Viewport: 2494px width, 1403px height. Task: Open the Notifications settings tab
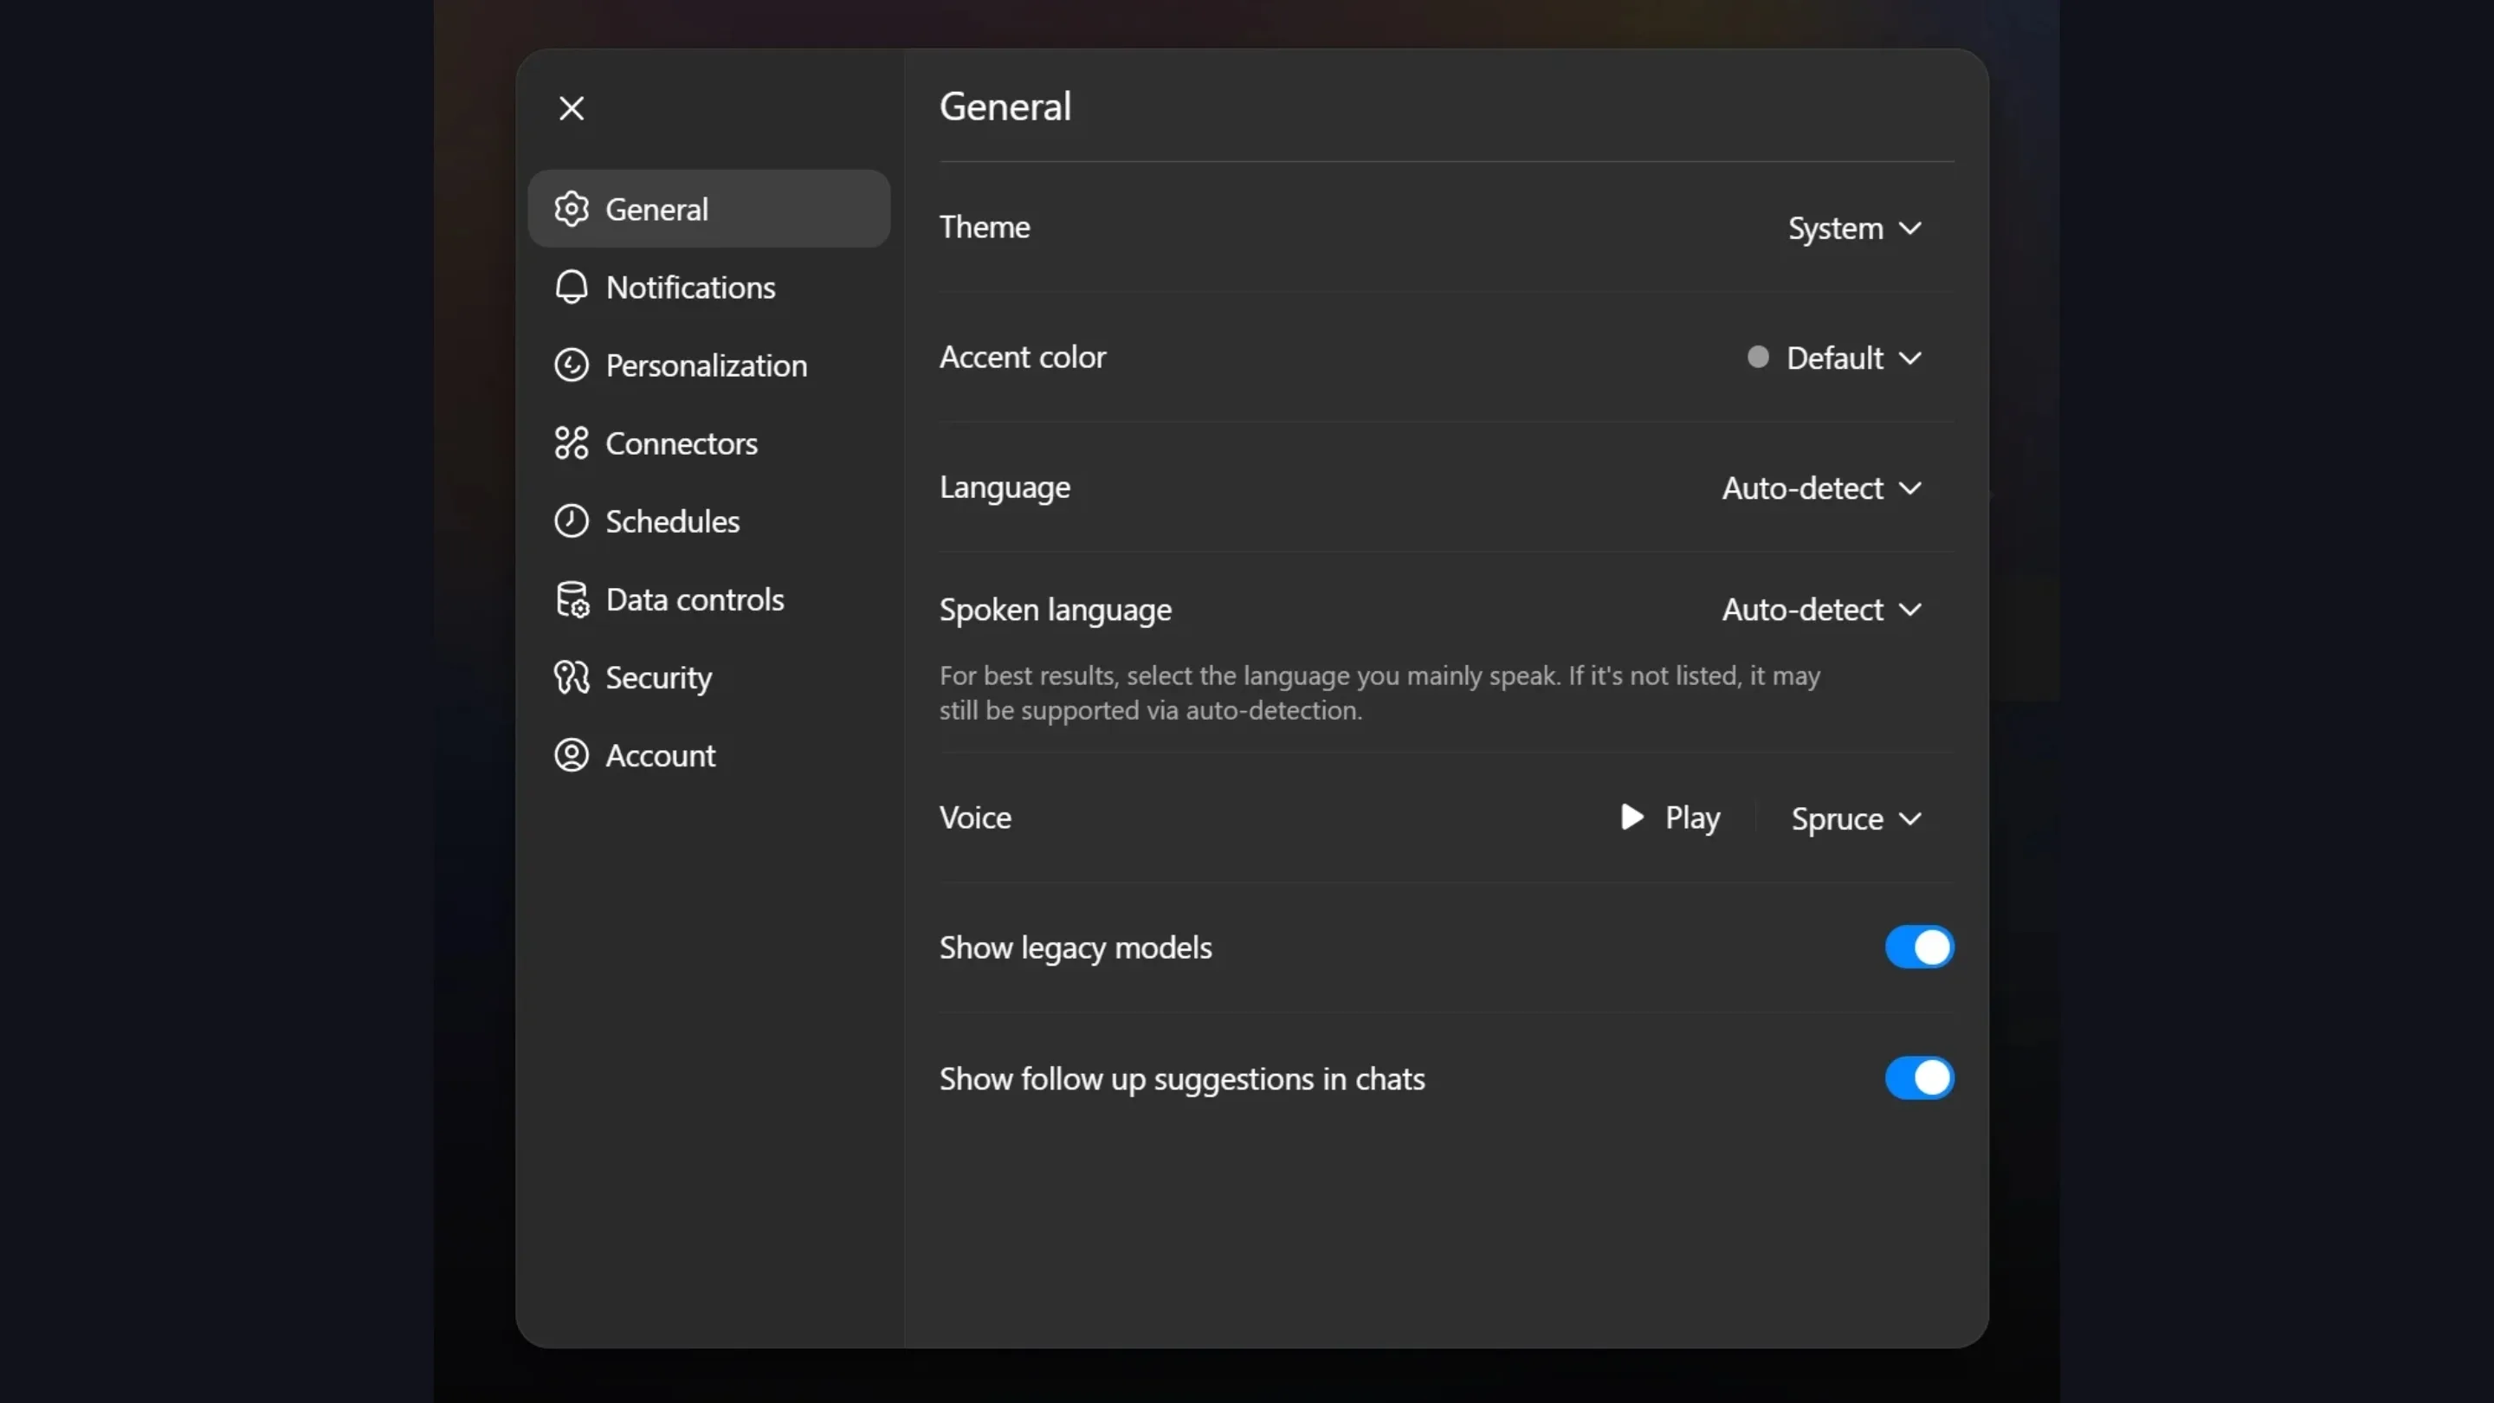708,287
